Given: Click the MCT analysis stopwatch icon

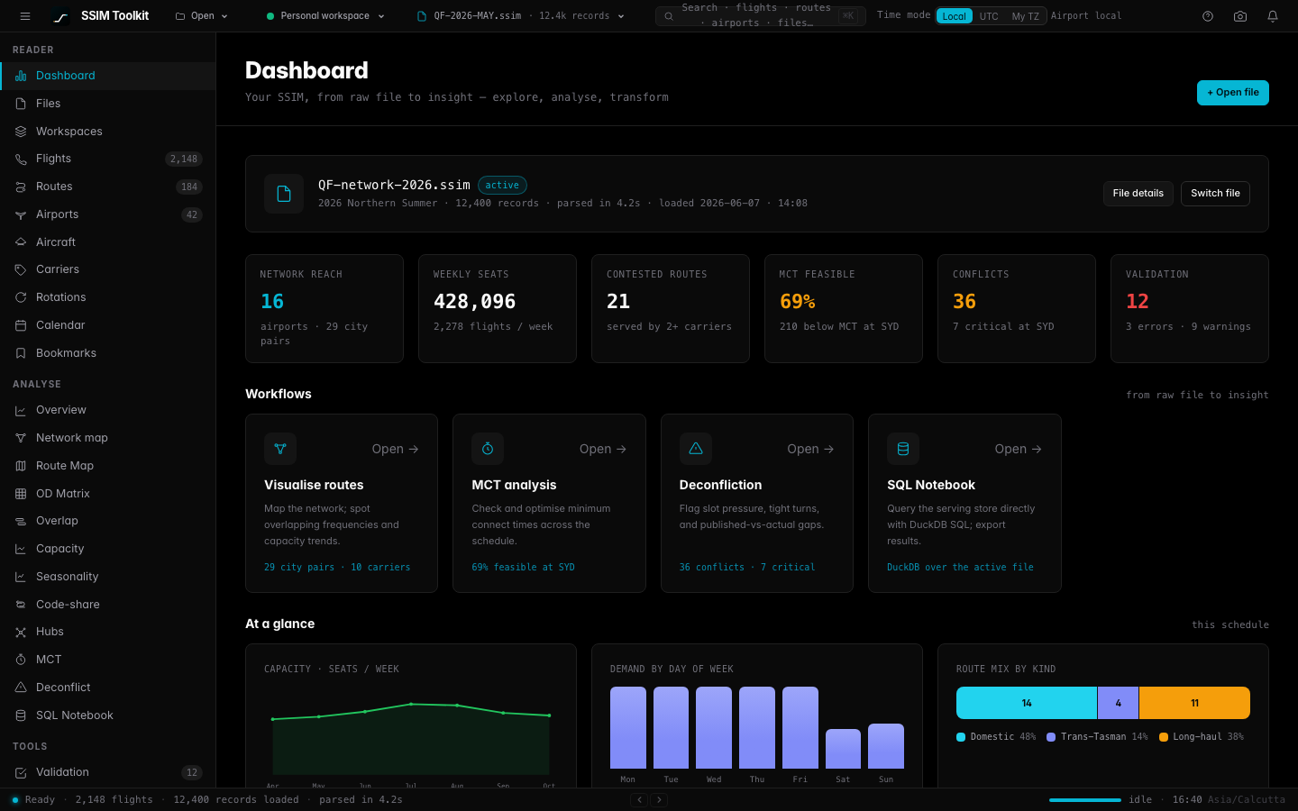Looking at the screenshot, I should click(488, 449).
